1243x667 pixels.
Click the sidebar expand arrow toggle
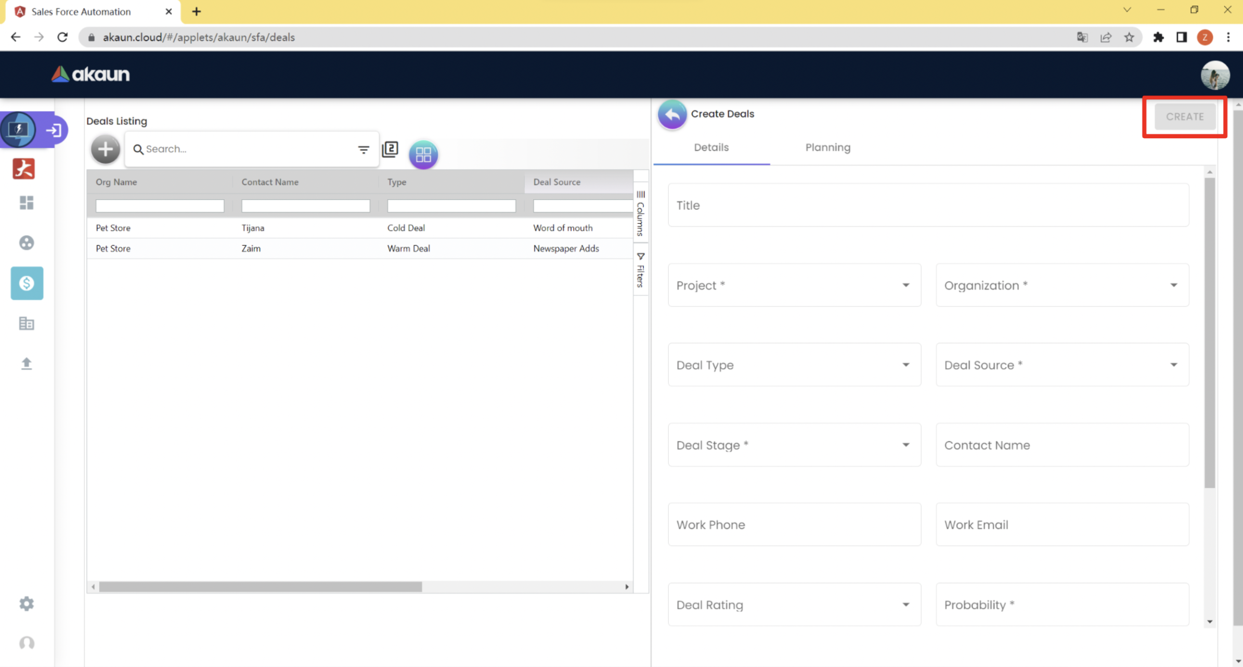pos(54,130)
